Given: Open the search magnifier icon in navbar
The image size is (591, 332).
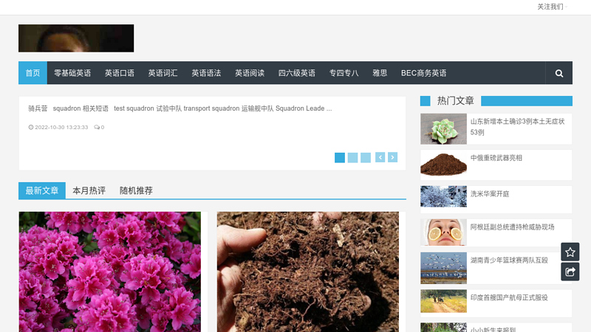Looking at the screenshot, I should [559, 73].
